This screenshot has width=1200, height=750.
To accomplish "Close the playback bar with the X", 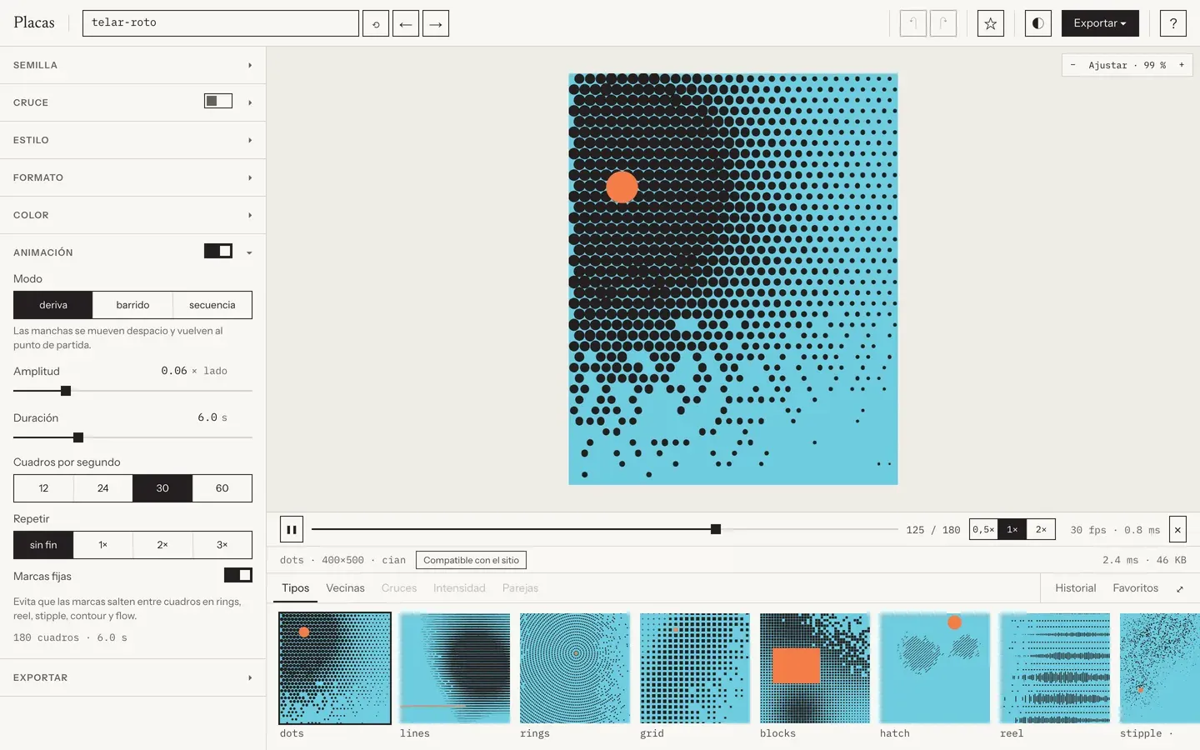I will (x=1177, y=529).
